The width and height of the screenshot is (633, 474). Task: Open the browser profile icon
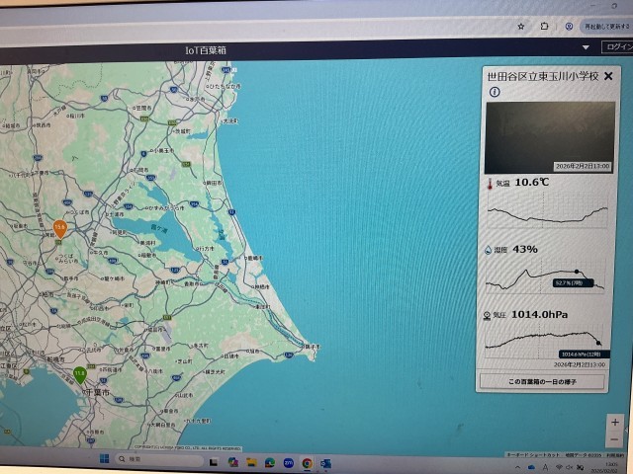(568, 25)
